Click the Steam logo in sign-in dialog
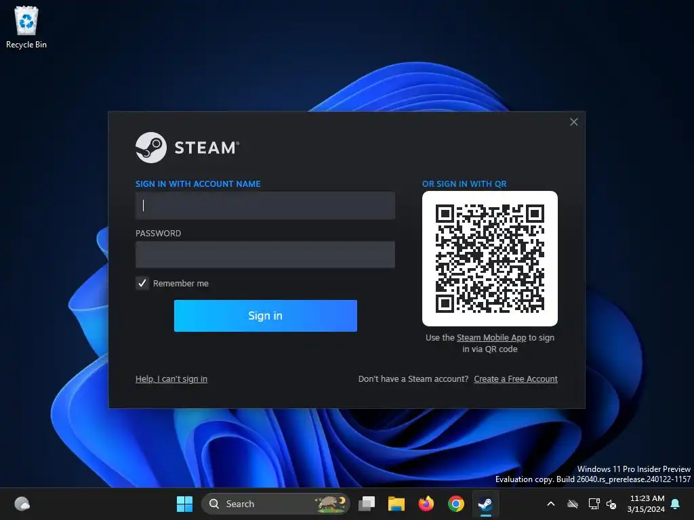 [x=187, y=148]
